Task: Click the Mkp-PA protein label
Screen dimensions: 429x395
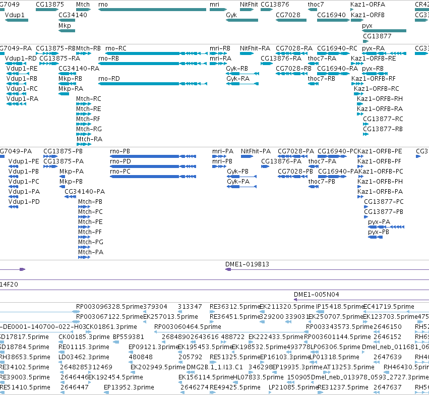Action: [72, 172]
